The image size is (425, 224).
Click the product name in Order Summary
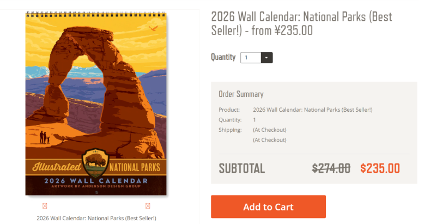pyautogui.click(x=313, y=110)
